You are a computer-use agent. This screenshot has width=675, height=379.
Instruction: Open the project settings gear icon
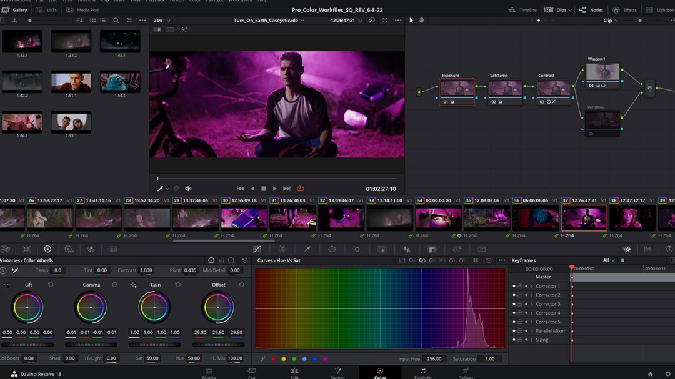[x=667, y=374]
